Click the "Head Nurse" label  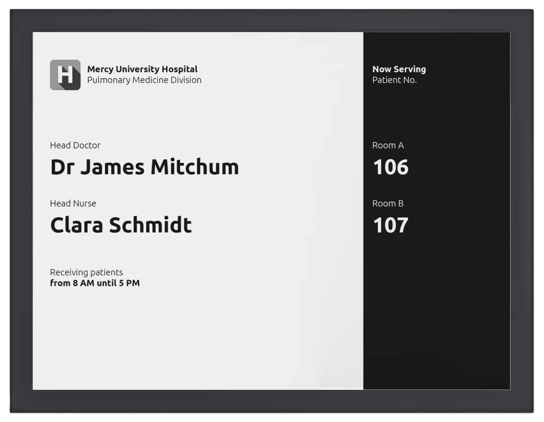(x=73, y=203)
